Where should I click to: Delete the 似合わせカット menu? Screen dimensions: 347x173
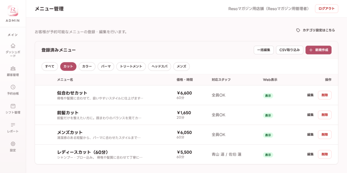pos(324,95)
